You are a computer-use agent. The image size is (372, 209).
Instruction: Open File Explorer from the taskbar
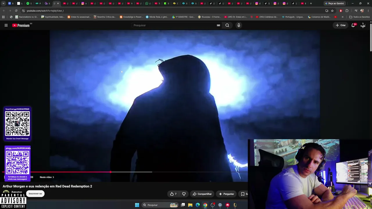tap(190, 205)
